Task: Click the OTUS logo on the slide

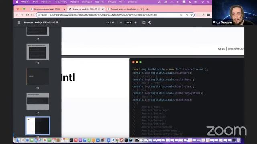Action: (x=221, y=49)
